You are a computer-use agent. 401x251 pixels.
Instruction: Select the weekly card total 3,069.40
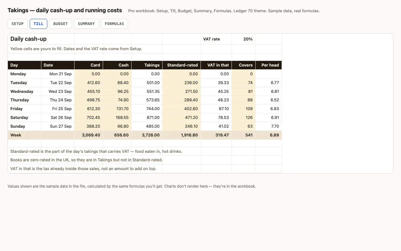tap(89, 135)
